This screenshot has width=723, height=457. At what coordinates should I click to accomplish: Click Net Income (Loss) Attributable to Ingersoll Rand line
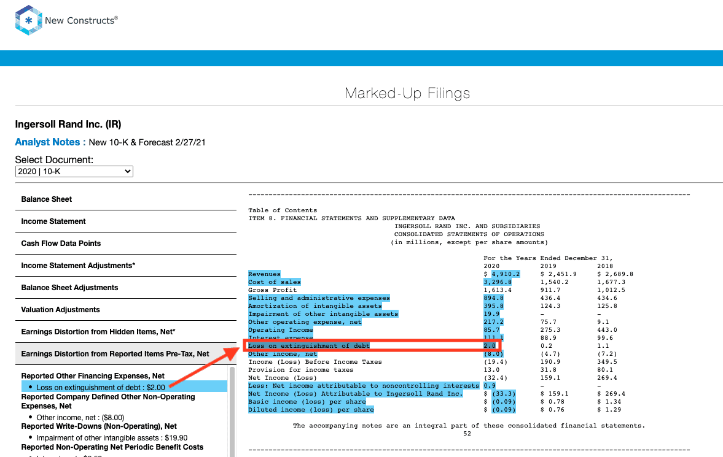(x=356, y=394)
